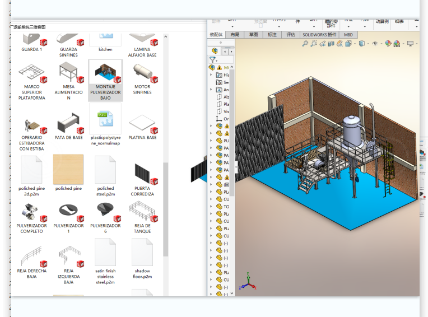Click the Zoom to Fit magnifier icon

coord(306,44)
